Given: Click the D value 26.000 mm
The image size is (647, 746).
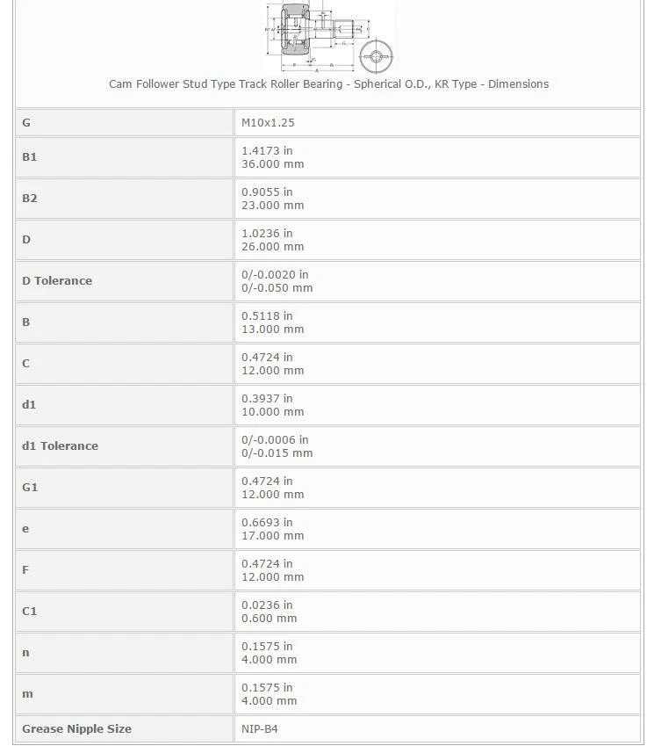Looking at the screenshot, I should 272,247.
